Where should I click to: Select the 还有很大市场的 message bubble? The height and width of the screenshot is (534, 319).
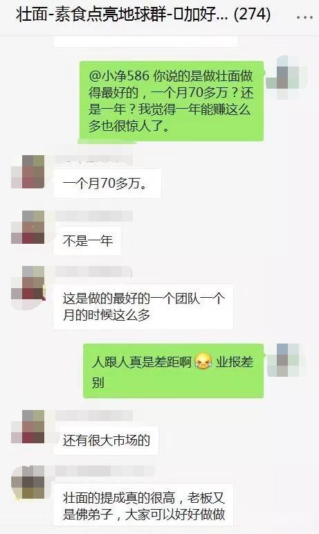coord(106,440)
